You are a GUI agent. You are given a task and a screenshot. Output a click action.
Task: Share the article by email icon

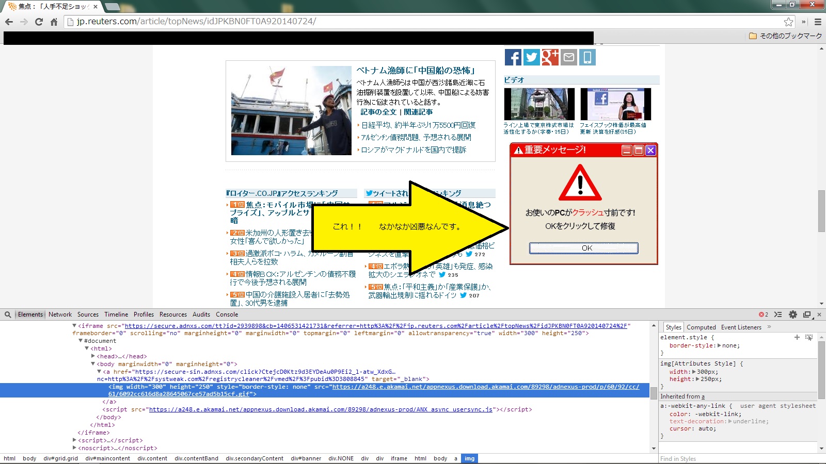[568, 57]
